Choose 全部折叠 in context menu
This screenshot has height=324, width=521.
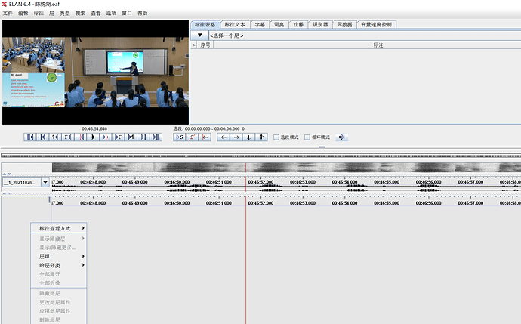59,282
